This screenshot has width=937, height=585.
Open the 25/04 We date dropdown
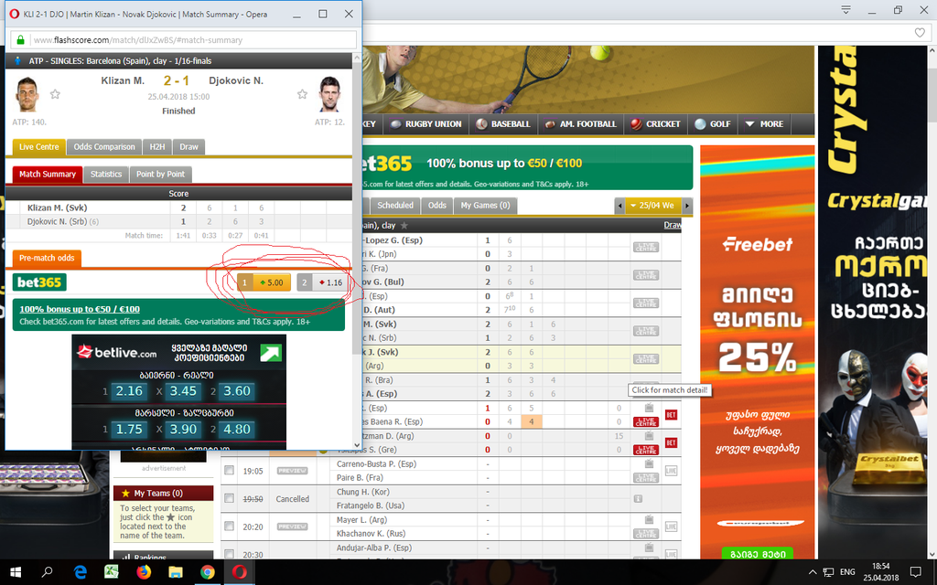coord(652,206)
